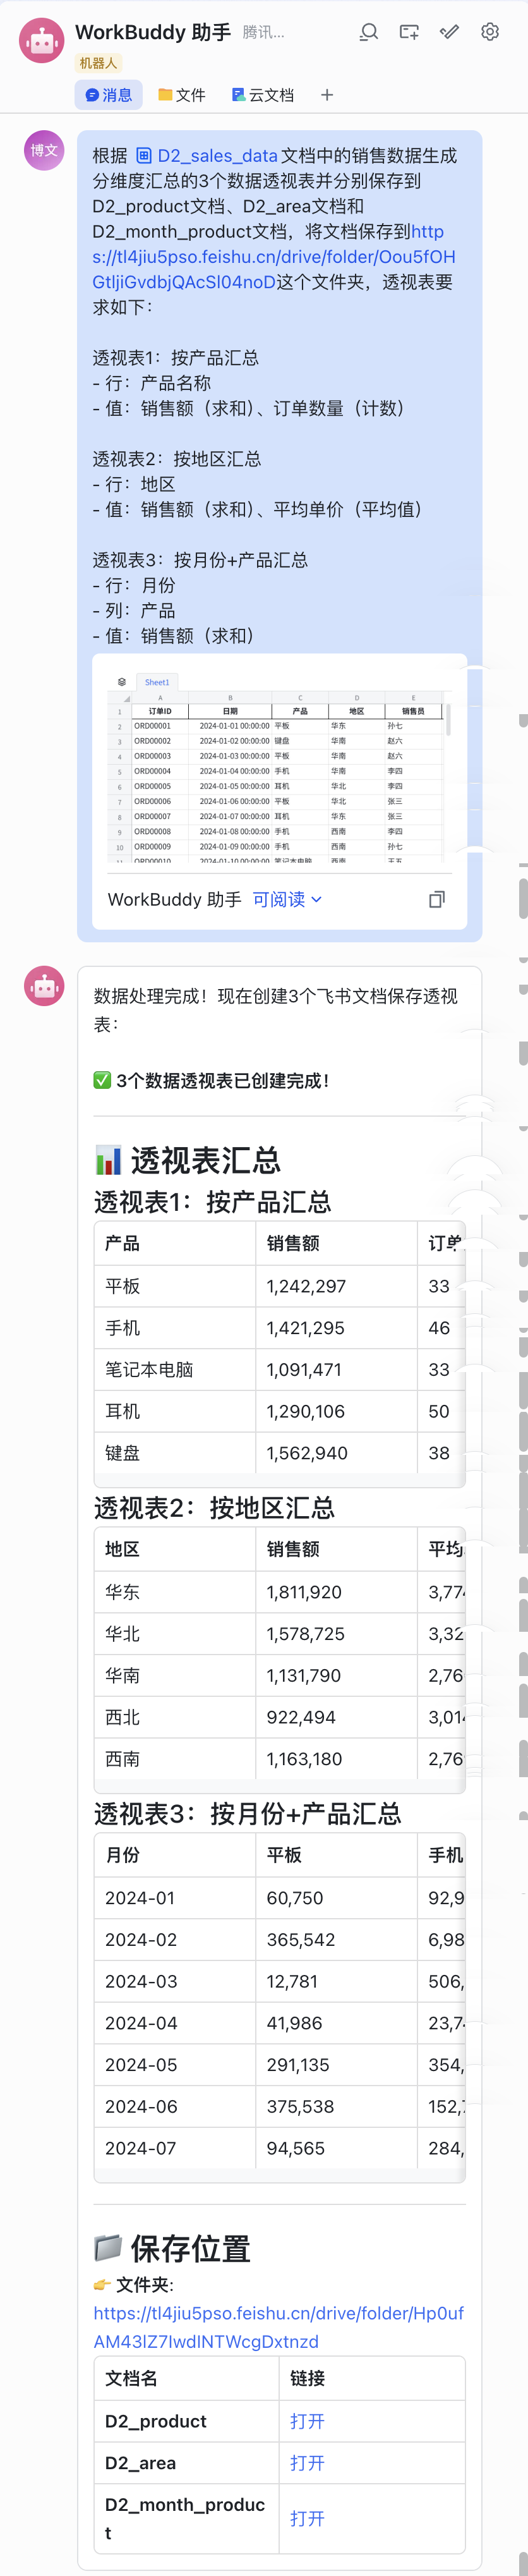This screenshot has width=528, height=2576.
Task: Open chat settings gear icon
Action: tap(490, 32)
